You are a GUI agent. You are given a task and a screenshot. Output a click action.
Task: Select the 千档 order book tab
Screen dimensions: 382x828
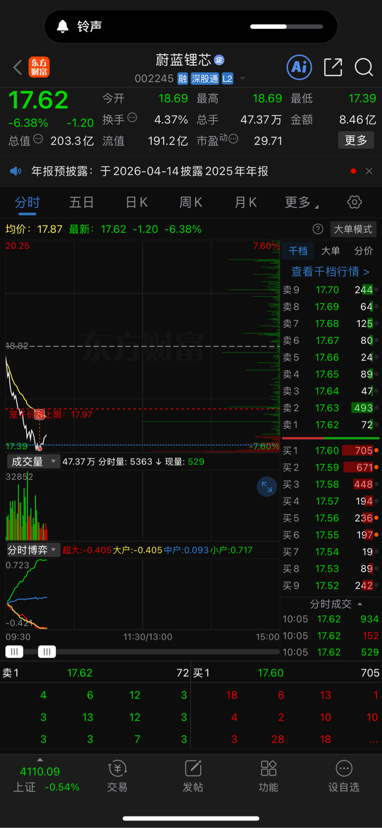click(x=298, y=251)
